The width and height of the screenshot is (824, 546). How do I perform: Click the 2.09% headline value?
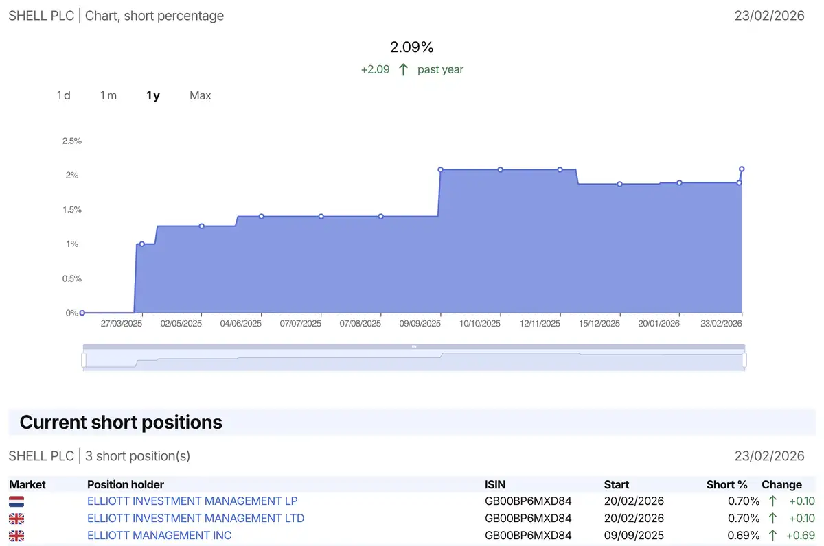(412, 47)
